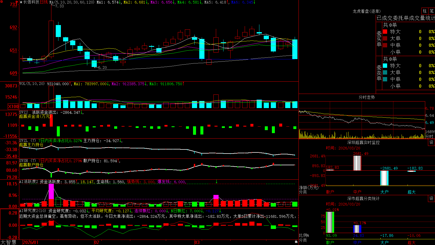Click the X100 volume multiplier box

(x=13, y=106)
